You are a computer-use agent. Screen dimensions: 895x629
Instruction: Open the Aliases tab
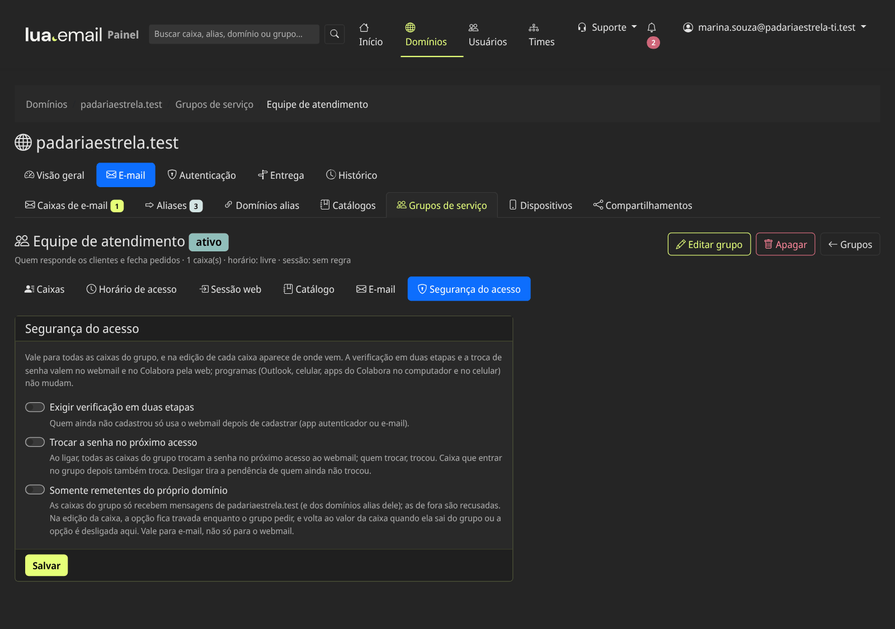pos(174,206)
